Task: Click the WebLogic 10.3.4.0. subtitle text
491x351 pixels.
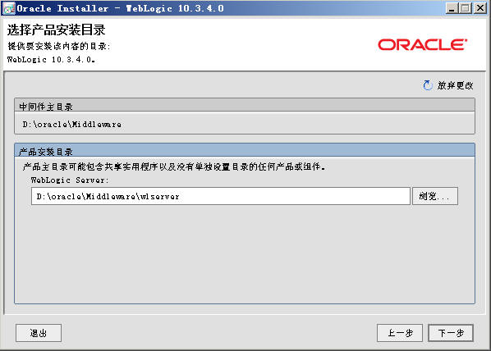Action: tap(51, 59)
